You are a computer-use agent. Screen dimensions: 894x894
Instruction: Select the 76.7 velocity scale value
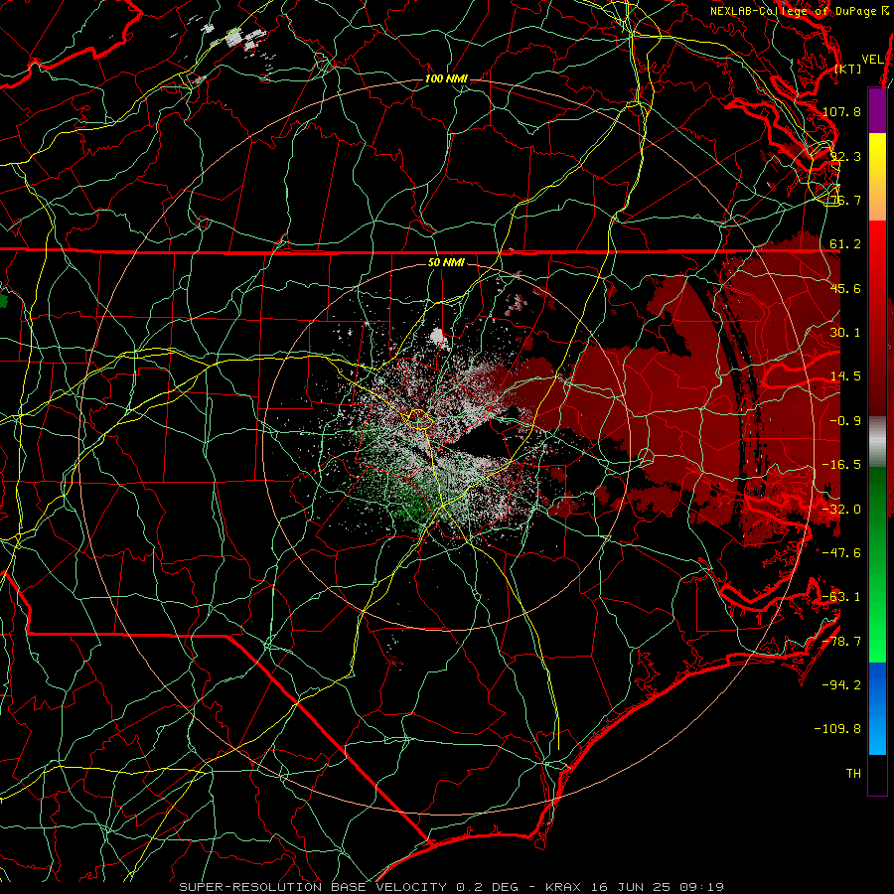click(x=845, y=200)
